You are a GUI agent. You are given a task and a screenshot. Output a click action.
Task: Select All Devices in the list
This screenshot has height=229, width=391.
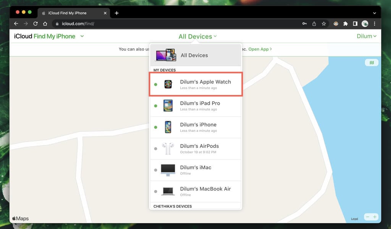point(195,55)
